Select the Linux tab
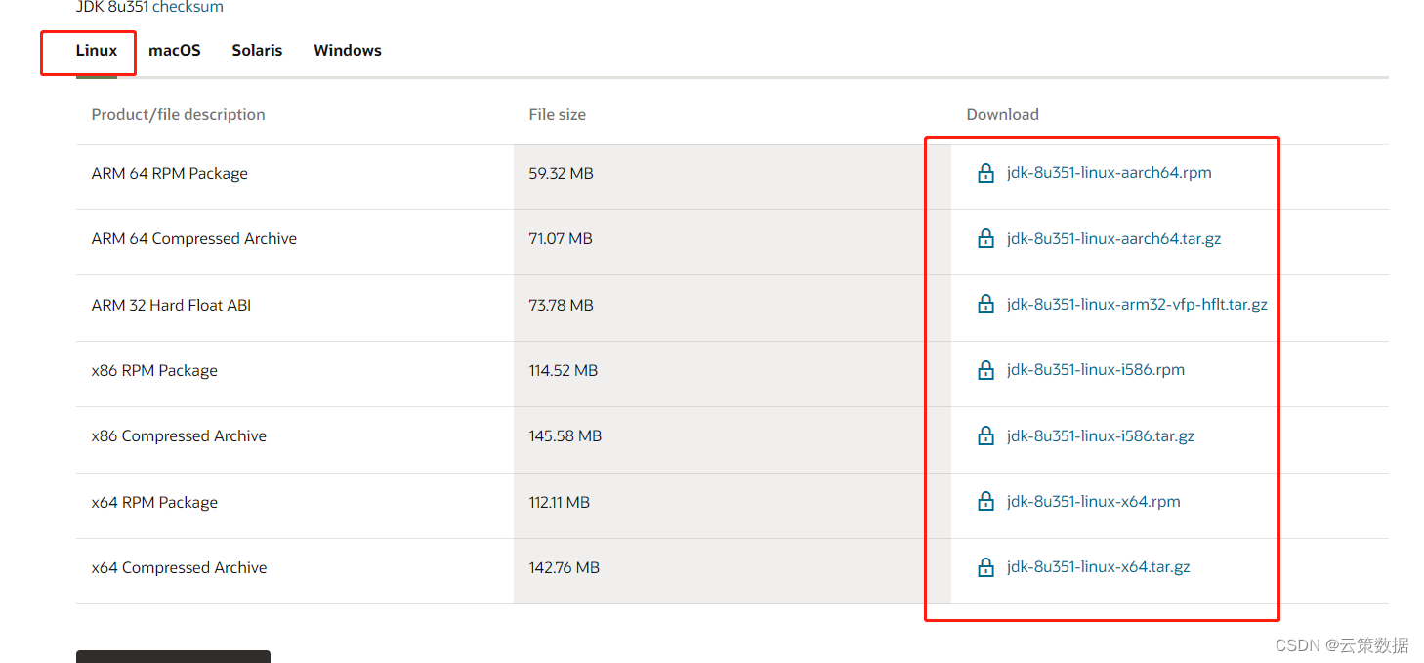This screenshot has width=1424, height=663. (97, 50)
